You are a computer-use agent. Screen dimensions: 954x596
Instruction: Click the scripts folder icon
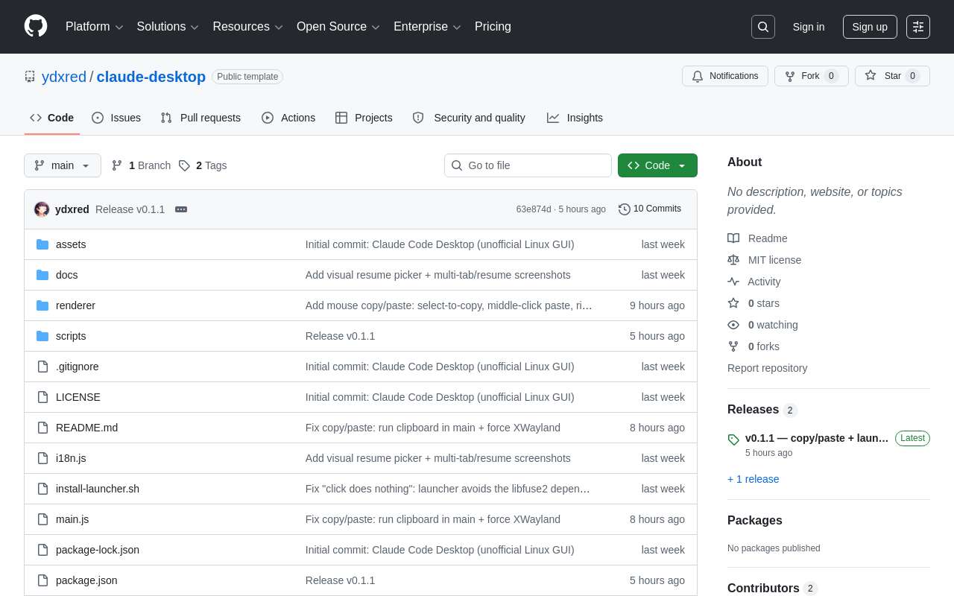(x=42, y=336)
